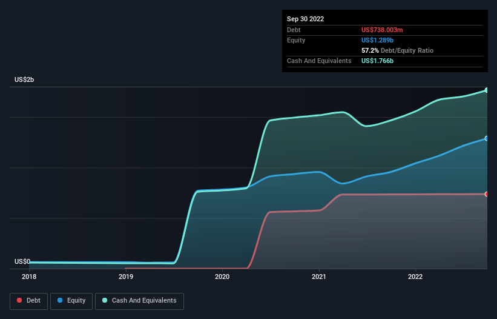Viewport: 497px width, 319px height.
Task: Click Cash And Equivalents label in tooltip
Action: tap(319, 61)
